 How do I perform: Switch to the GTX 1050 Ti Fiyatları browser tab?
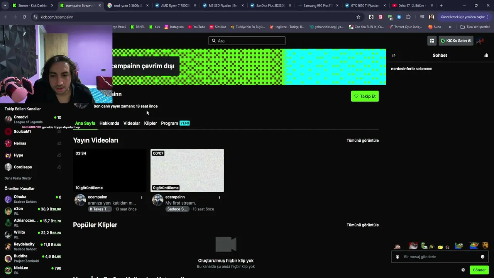(365, 6)
